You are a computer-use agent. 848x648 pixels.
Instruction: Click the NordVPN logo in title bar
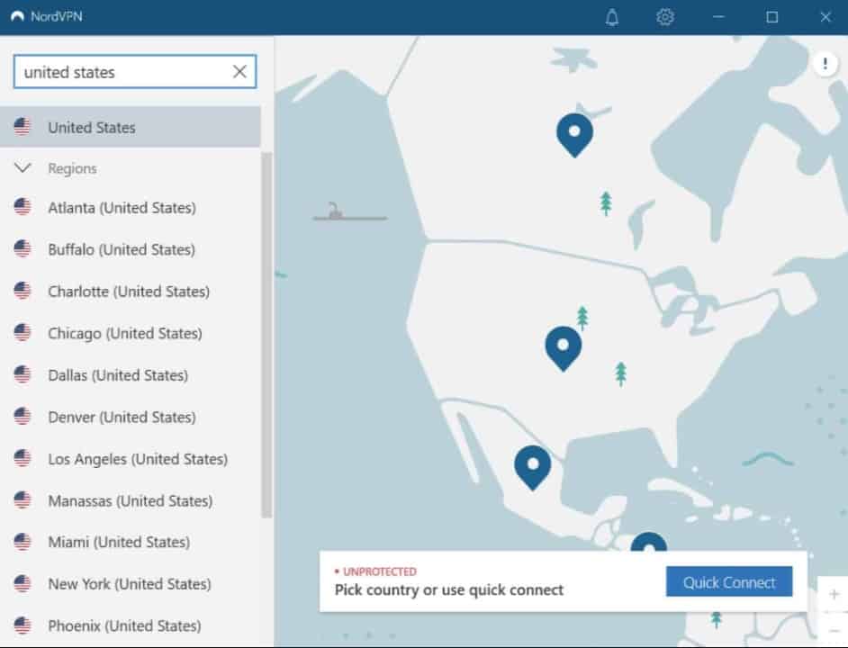coord(17,17)
